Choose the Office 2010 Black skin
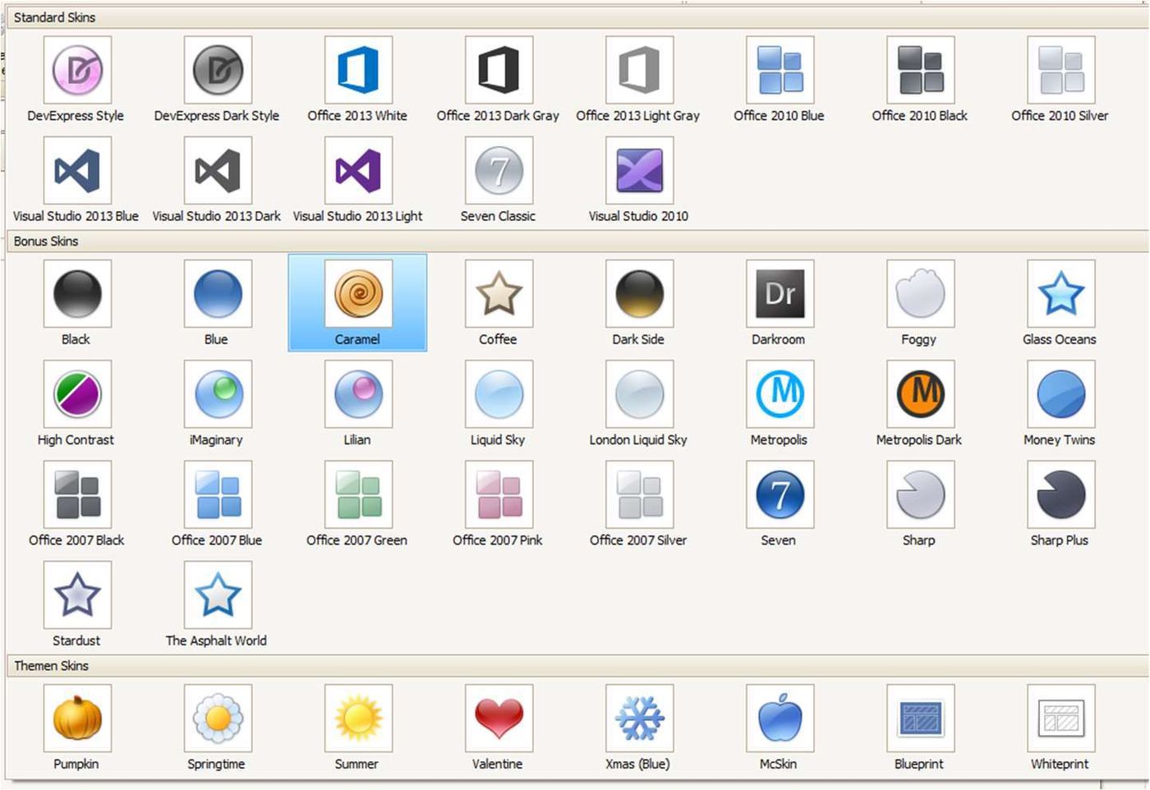The width and height of the screenshot is (1150, 790). 920,70
